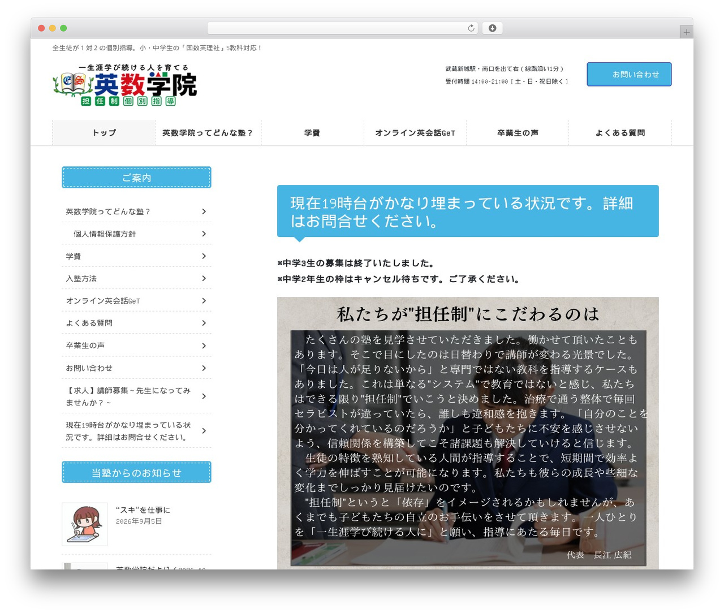Click the browser download icon
Viewport: 724px width, 613px height.
pos(492,28)
